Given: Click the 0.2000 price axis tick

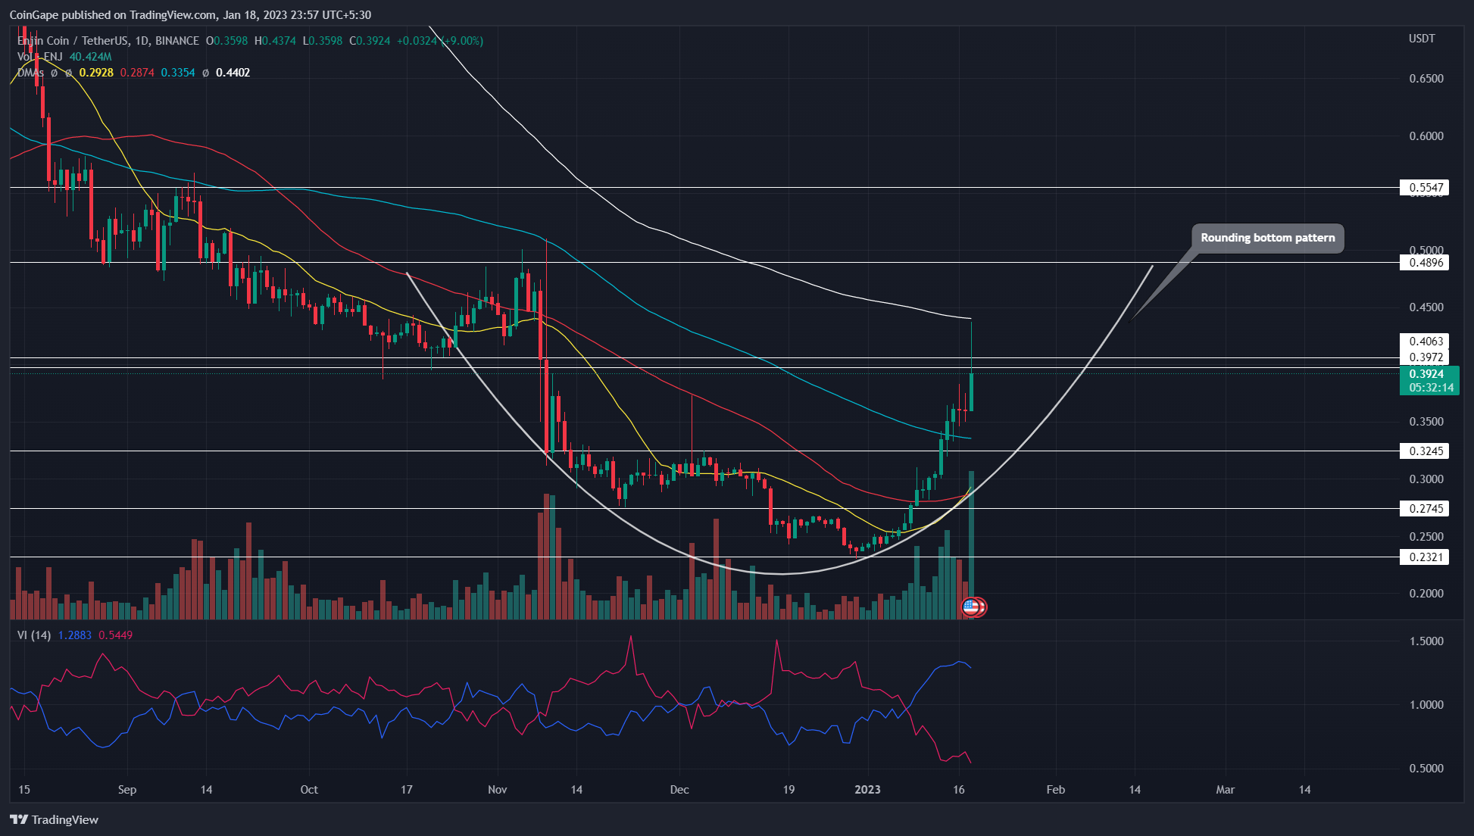Looking at the screenshot, I should click(x=1426, y=594).
